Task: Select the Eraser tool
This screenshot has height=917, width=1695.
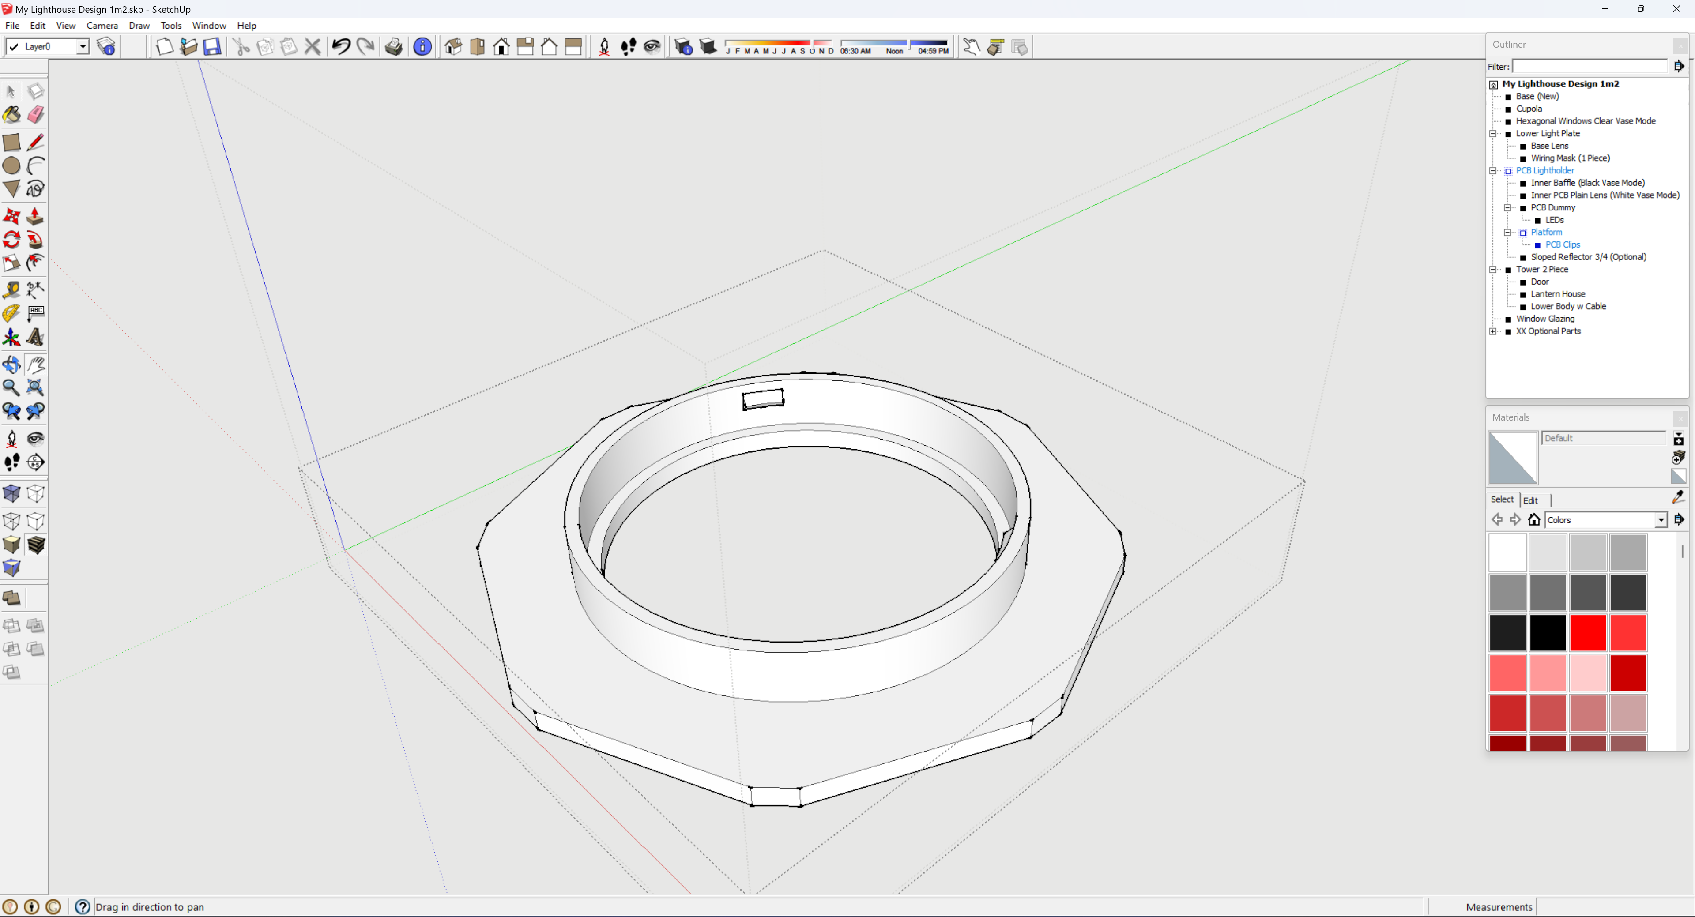Action: coord(35,114)
